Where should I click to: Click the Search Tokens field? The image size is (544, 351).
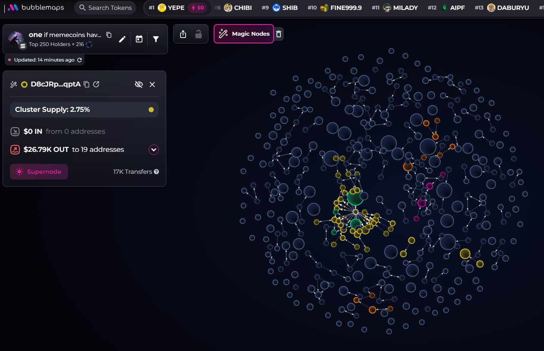pyautogui.click(x=105, y=8)
